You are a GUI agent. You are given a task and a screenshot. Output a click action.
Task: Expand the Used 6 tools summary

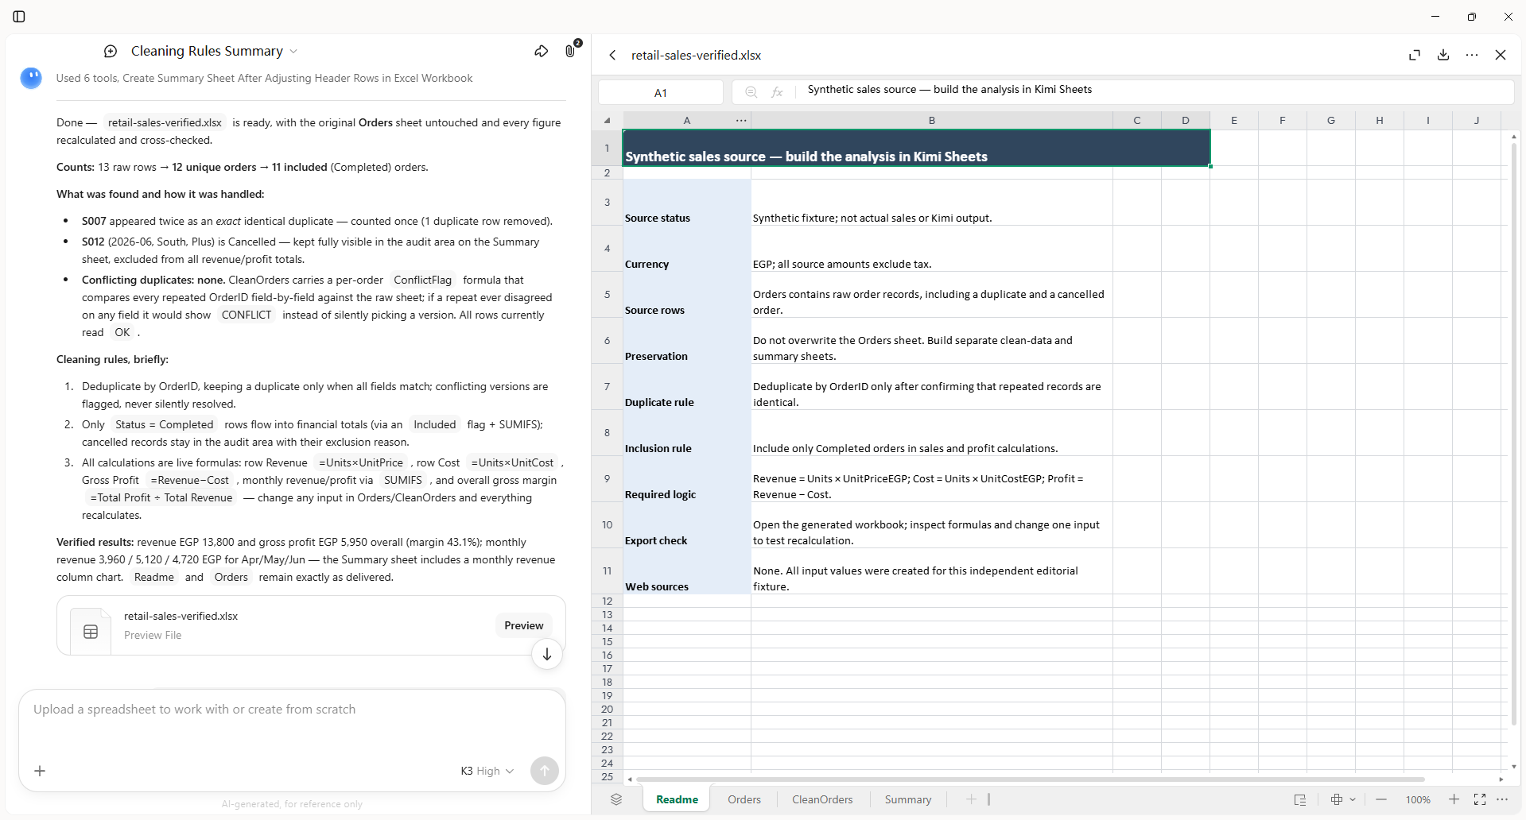pos(264,78)
